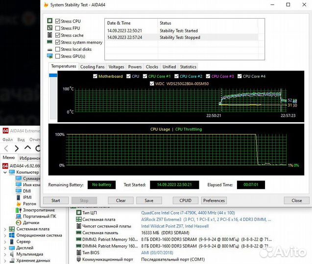The width and height of the screenshot is (312, 264).
Task: Uncheck the Stress cache checkbox
Action: click(x=58, y=35)
